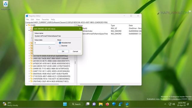Expand the {7AFDFDDB-F914-11E4-8377-6C3BE50D980C} key

(29, 79)
